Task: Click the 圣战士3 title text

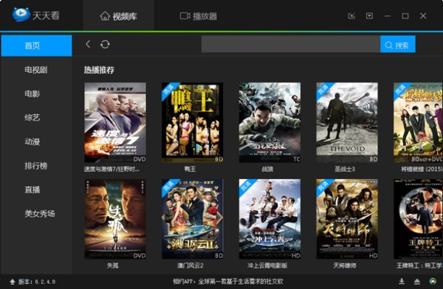Action: click(345, 169)
